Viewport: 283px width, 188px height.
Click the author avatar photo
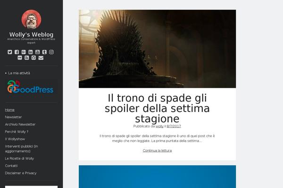pyautogui.click(x=32, y=19)
